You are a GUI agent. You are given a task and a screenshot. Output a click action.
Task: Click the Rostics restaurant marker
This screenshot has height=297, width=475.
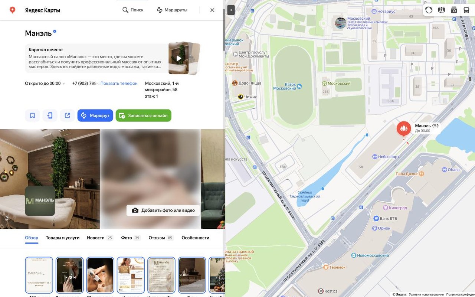328,291
